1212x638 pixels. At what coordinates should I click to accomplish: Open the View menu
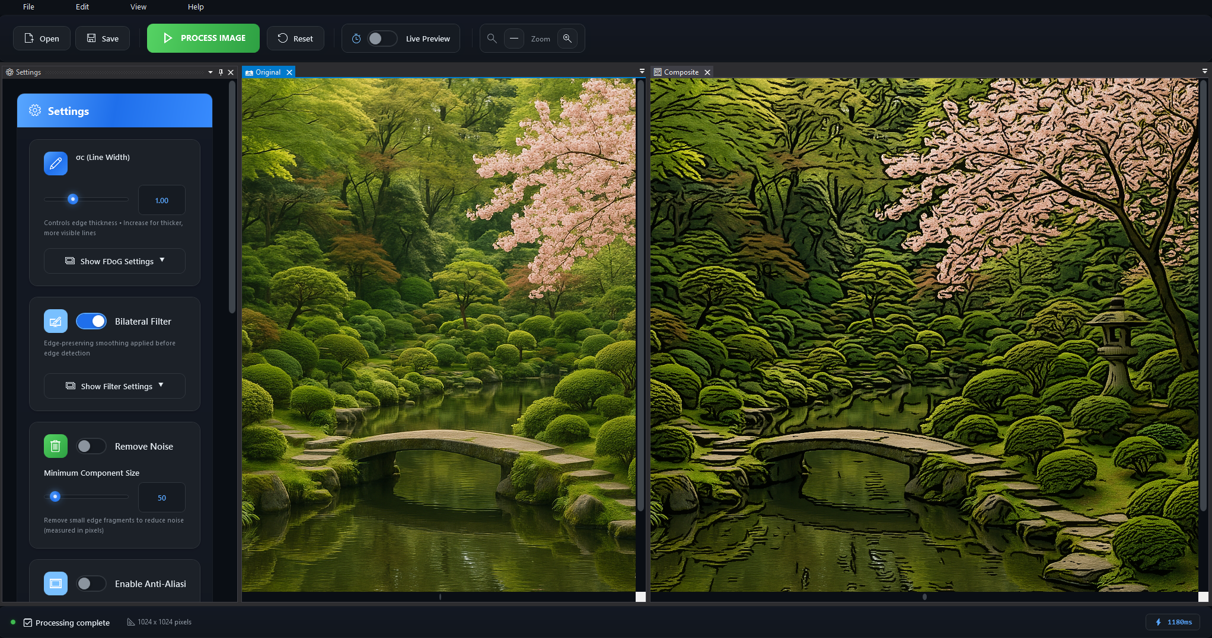(138, 7)
